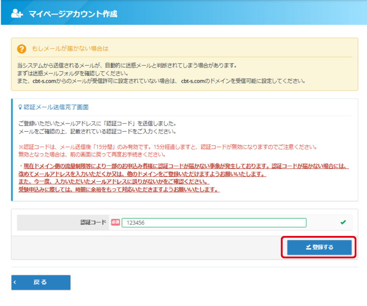Click the line starting ご登録いただいたメールアドレスに
Image resolution: width=367 pixels, height=306 pixels.
coord(97,124)
